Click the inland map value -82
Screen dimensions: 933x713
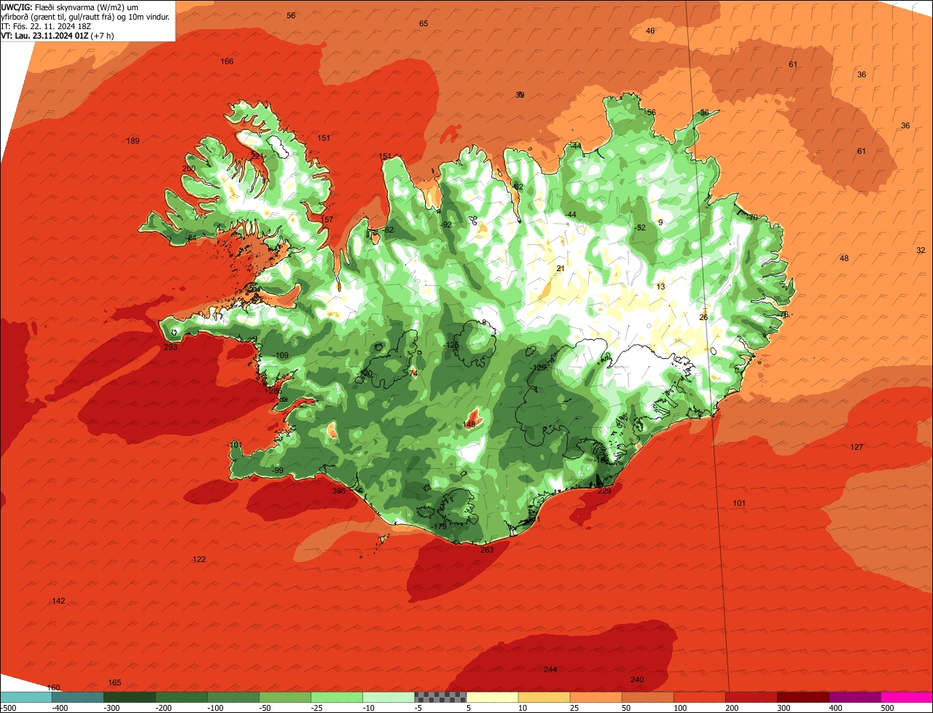(x=388, y=230)
